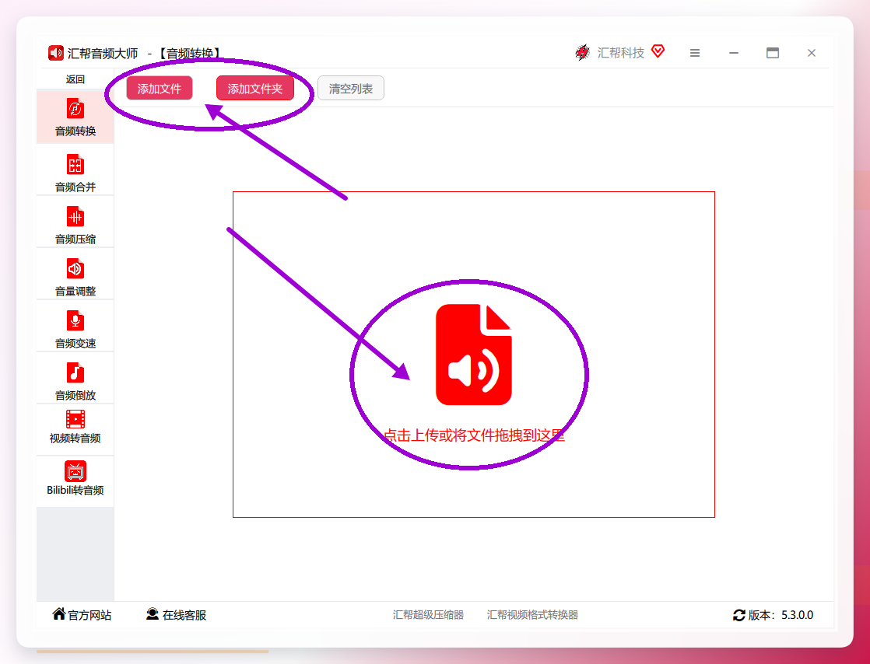Click the 汇帮科技 company logo icon
The height and width of the screenshot is (664, 870).
click(x=582, y=53)
